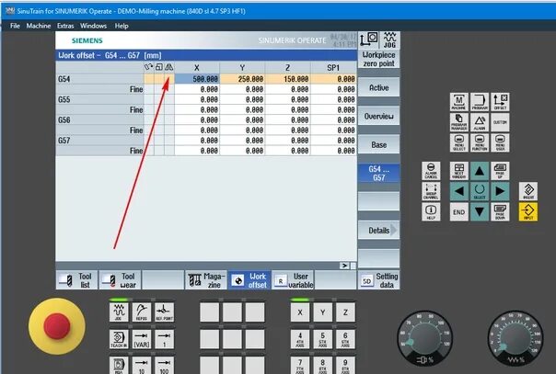
Task: Push the red emergency stop button
Action: coord(57,326)
